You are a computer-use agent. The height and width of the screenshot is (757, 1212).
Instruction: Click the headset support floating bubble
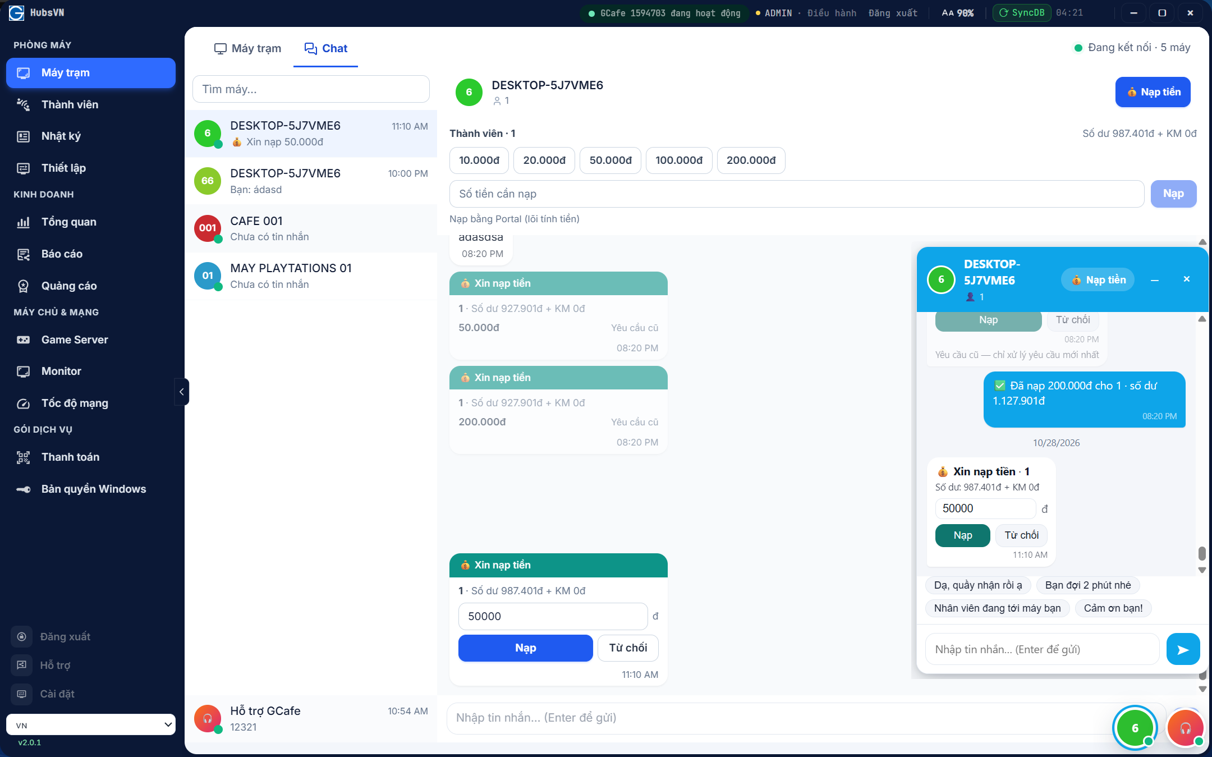1185,728
